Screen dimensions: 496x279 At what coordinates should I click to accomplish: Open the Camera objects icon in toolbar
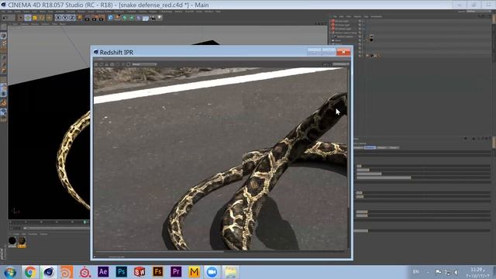click(152, 18)
